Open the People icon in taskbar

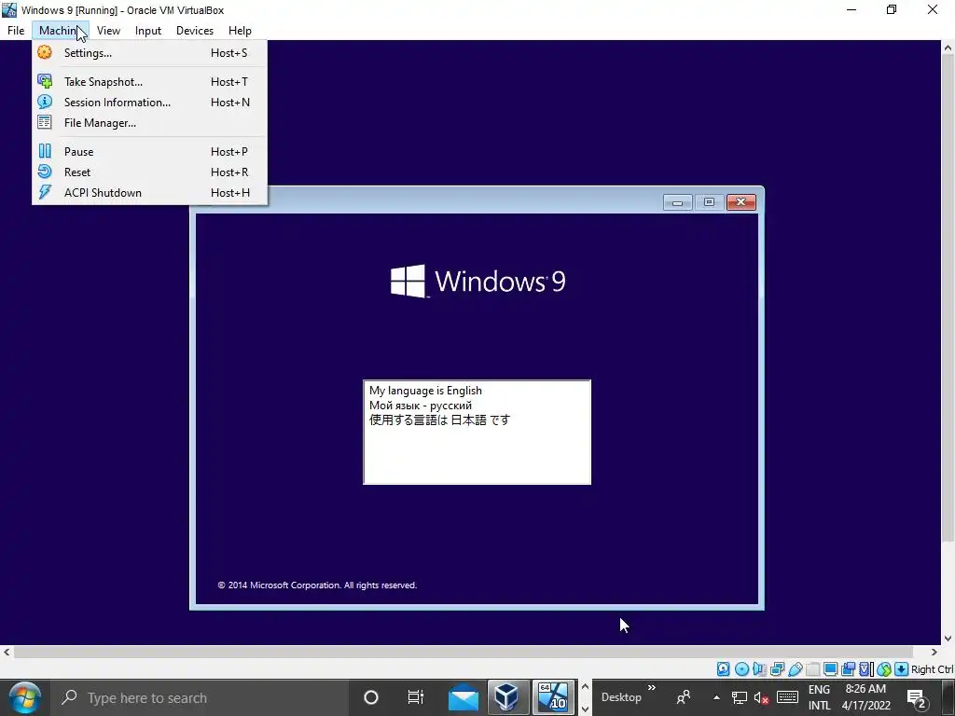(684, 697)
